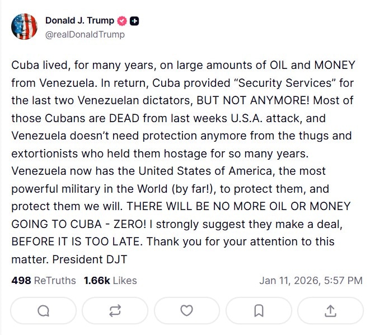Bookmark this post
Viewport: 370px width, 335px height.
click(259, 310)
